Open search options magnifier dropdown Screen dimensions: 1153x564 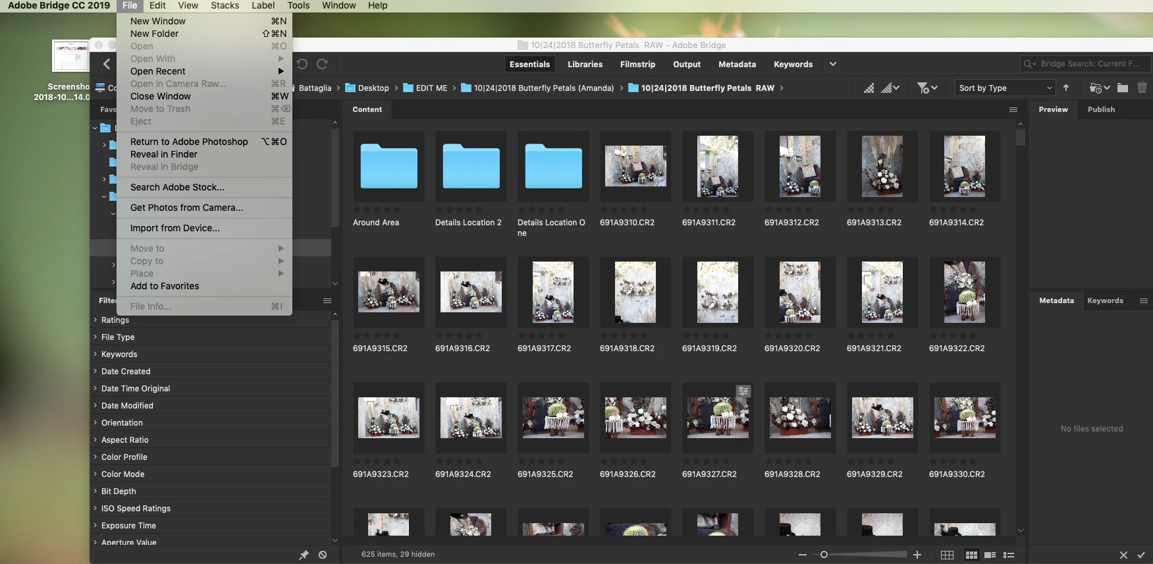[1030, 64]
